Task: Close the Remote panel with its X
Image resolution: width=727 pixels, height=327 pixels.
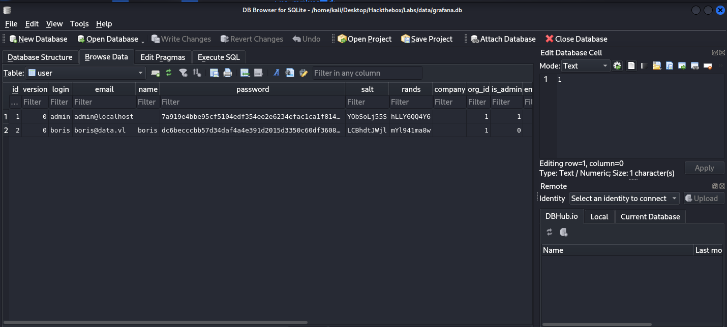Action: [x=722, y=186]
